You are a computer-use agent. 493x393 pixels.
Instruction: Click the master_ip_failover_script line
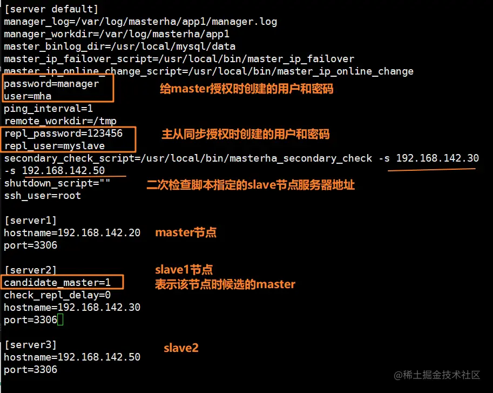(179, 59)
